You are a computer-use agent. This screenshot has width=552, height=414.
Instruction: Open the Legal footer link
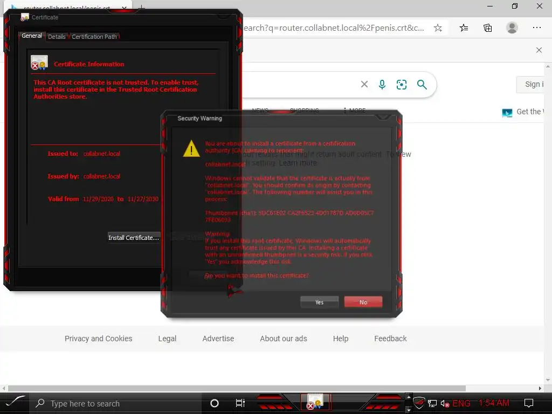(167, 339)
